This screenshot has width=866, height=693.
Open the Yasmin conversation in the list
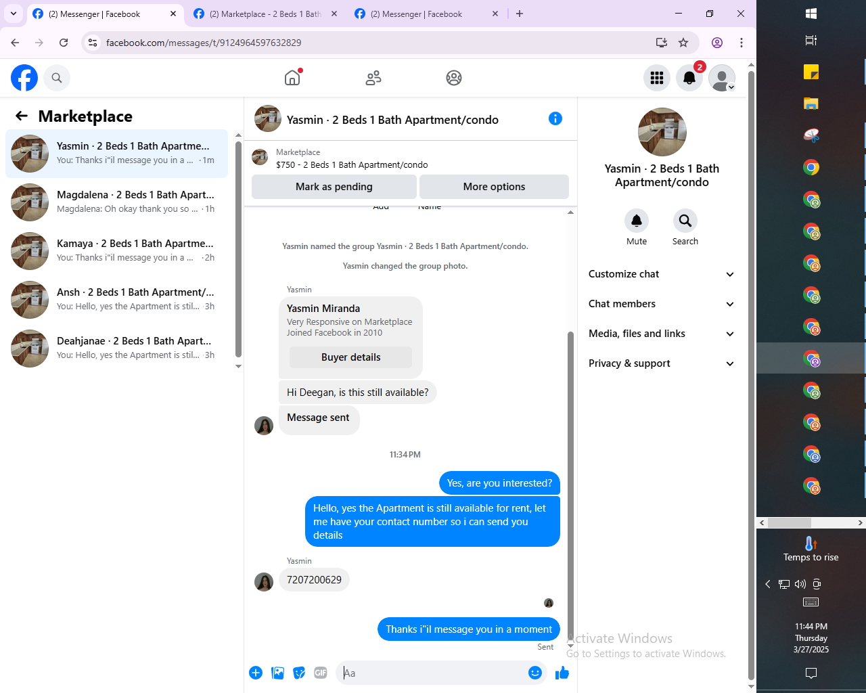(116, 154)
